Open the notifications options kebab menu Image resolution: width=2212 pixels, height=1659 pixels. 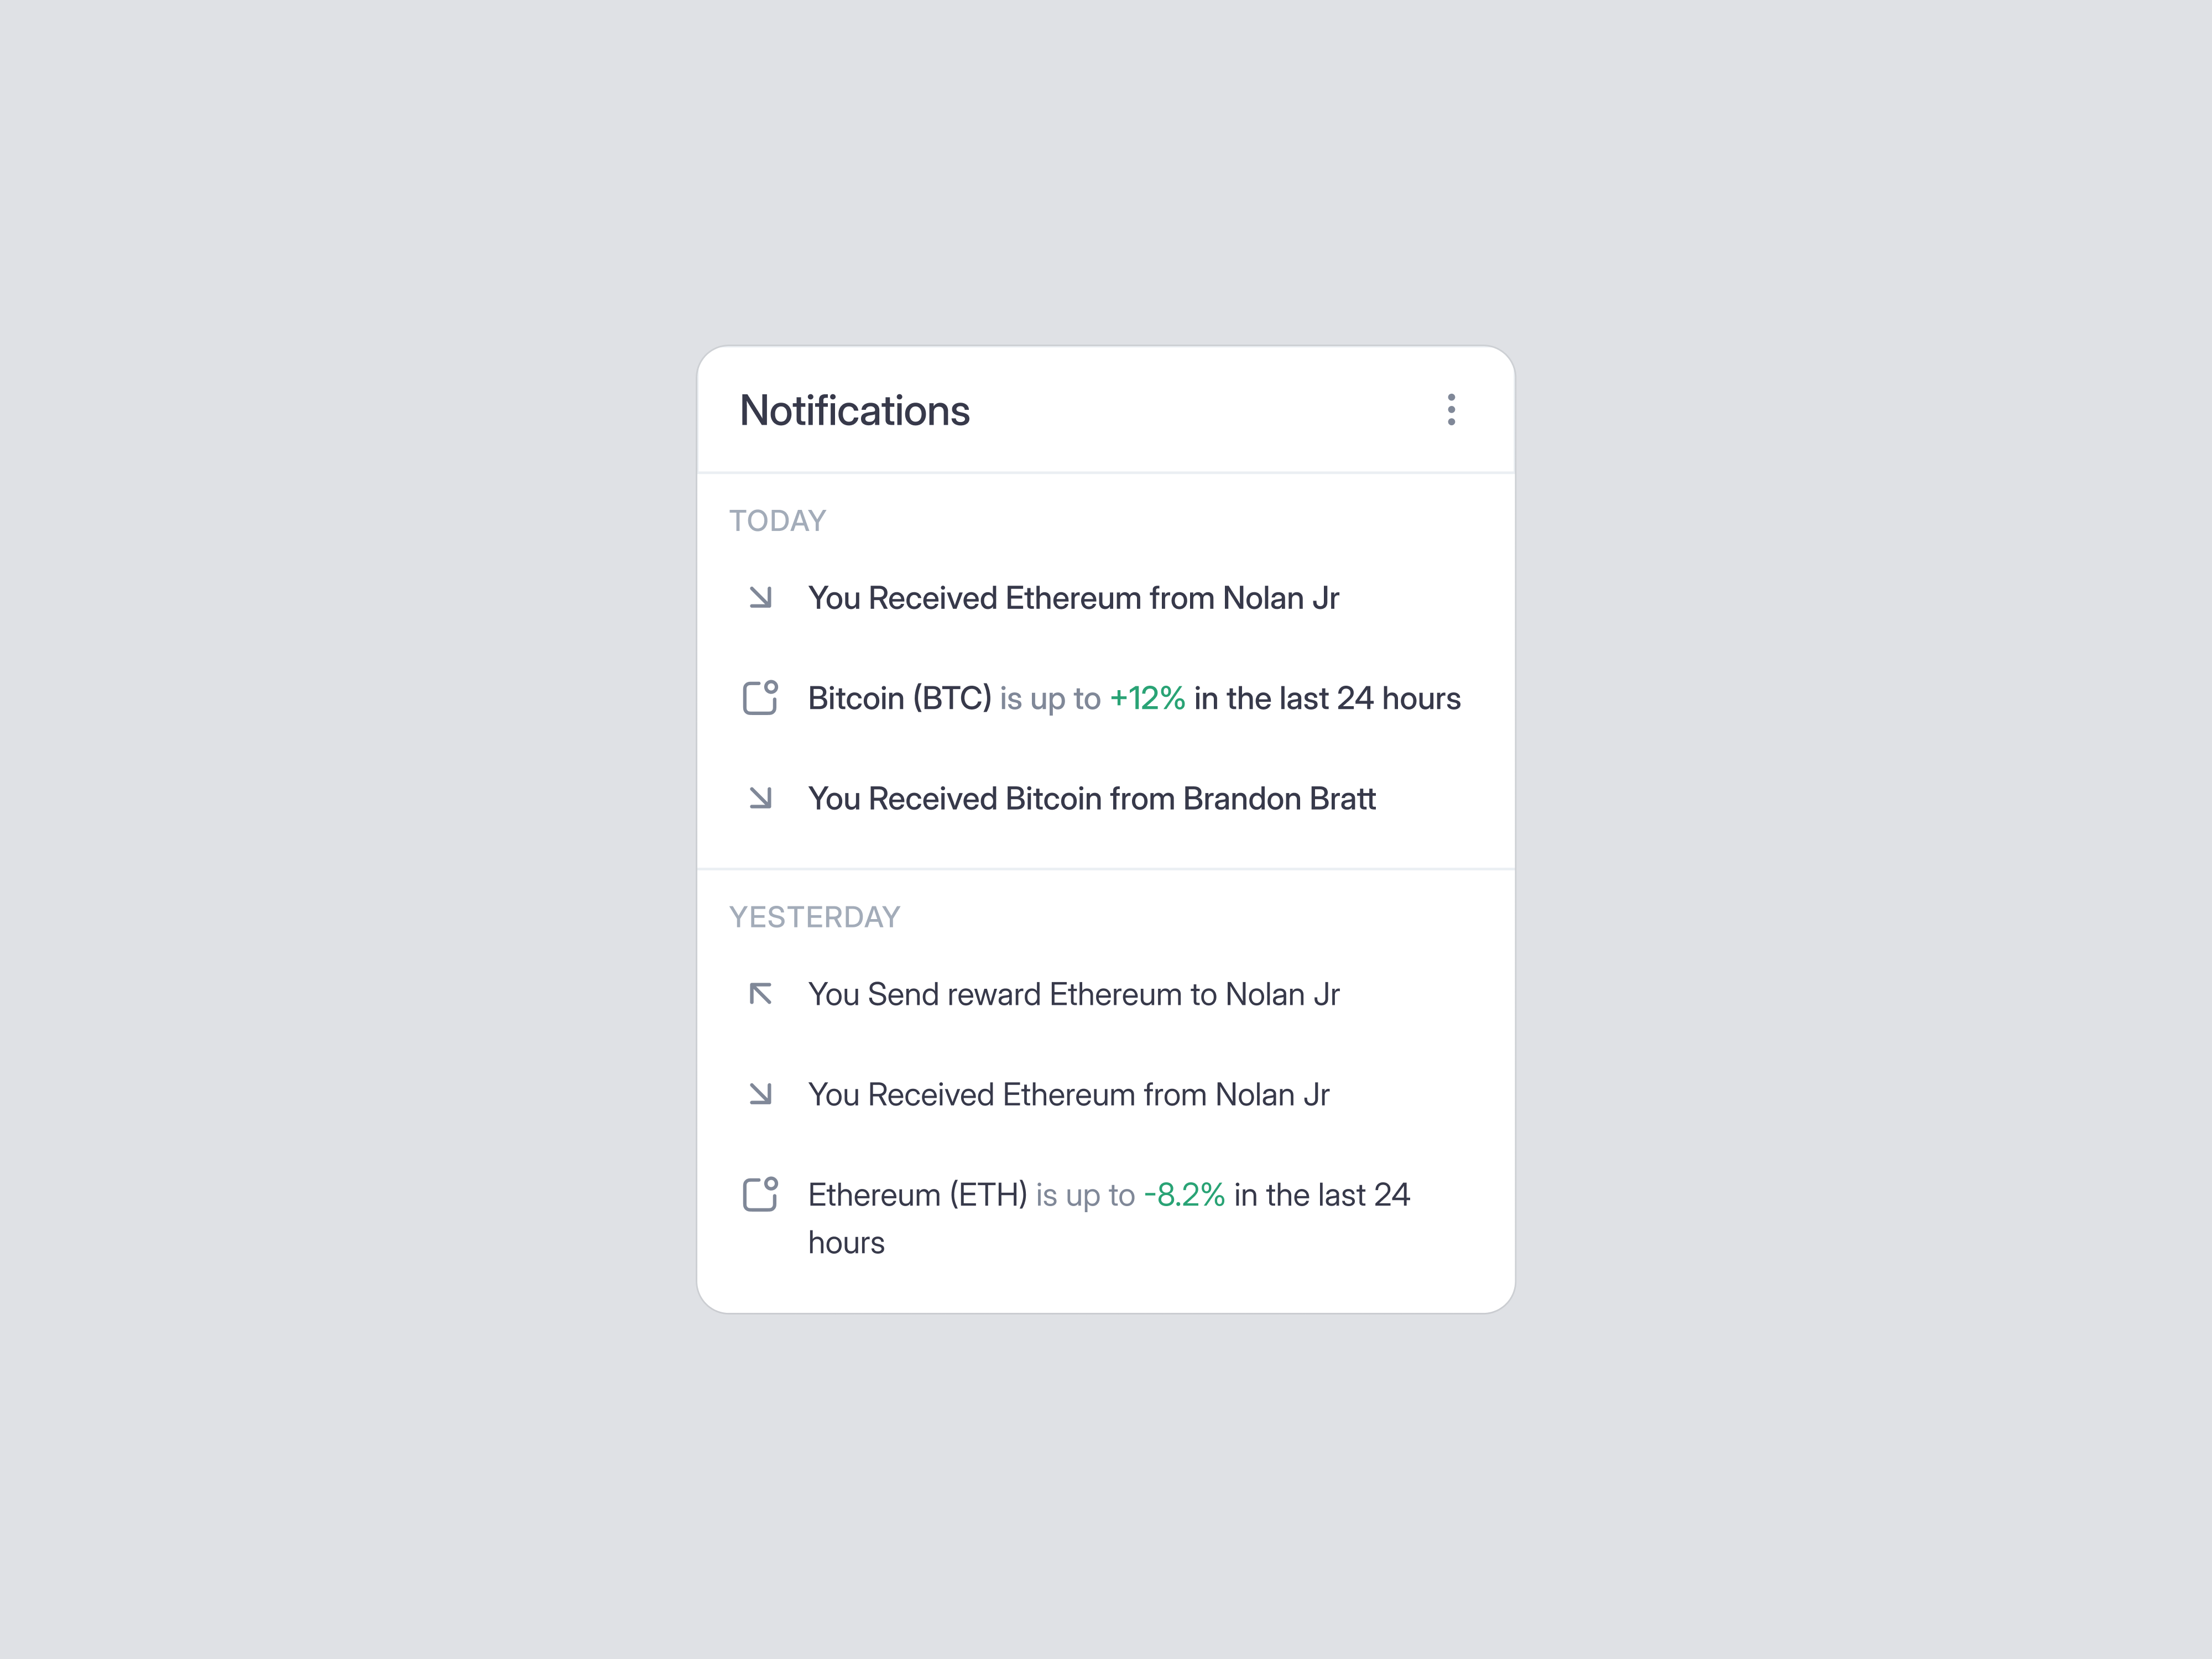1452,410
